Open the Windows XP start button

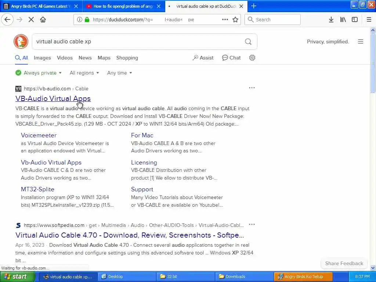(x=18, y=277)
